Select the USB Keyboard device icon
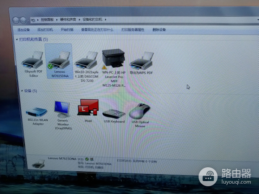This screenshot has height=194, width=259. (x=114, y=113)
